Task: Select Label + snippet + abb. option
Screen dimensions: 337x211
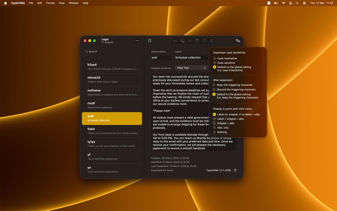Action: (x=228, y=119)
